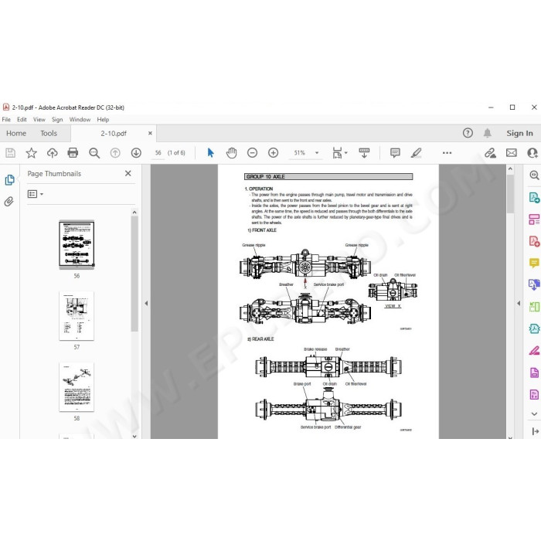Open Export PDF tool in right pane

534,198
